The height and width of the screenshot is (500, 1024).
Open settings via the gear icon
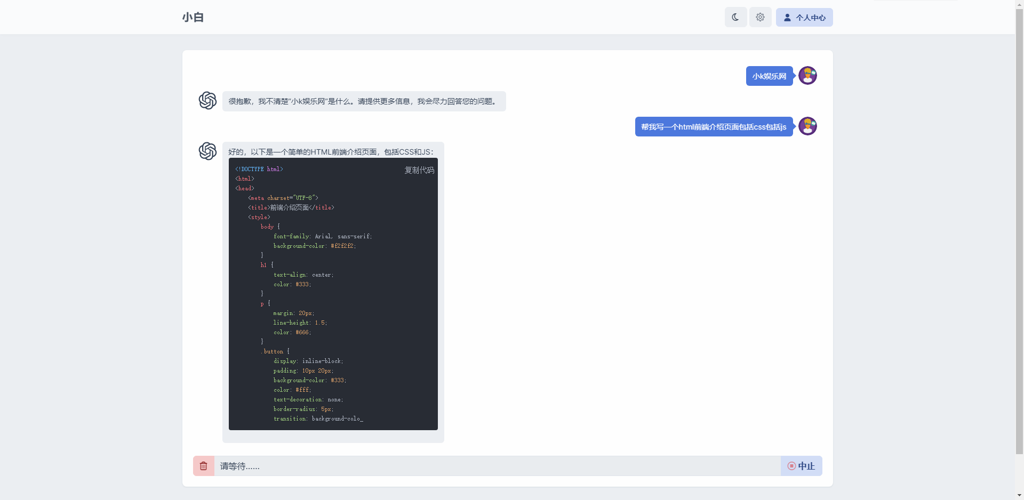tap(760, 17)
